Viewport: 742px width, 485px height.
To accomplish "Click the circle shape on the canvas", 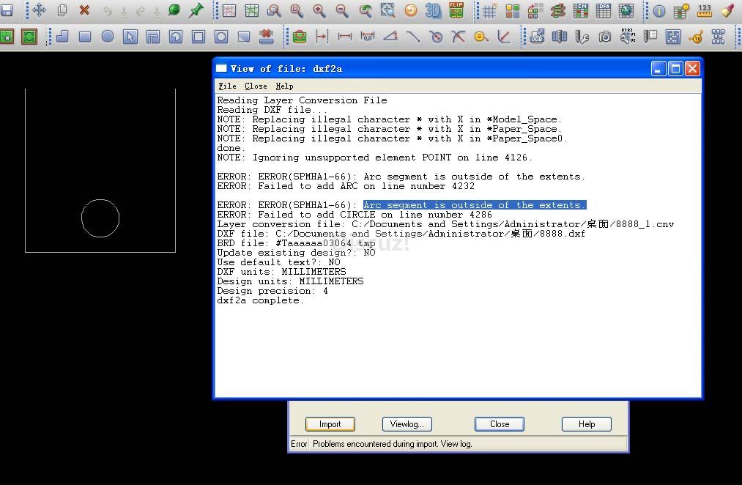I will pyautogui.click(x=100, y=218).
